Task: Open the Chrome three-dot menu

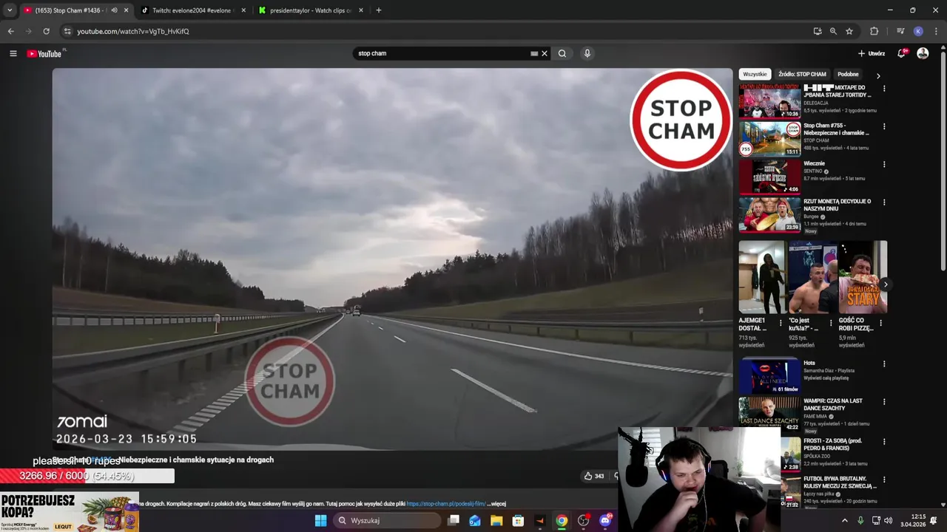Action: (935, 31)
